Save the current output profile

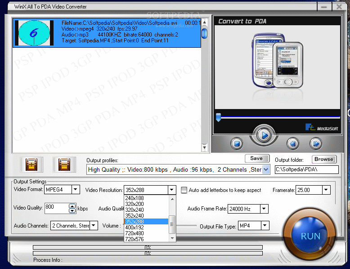click(x=257, y=158)
